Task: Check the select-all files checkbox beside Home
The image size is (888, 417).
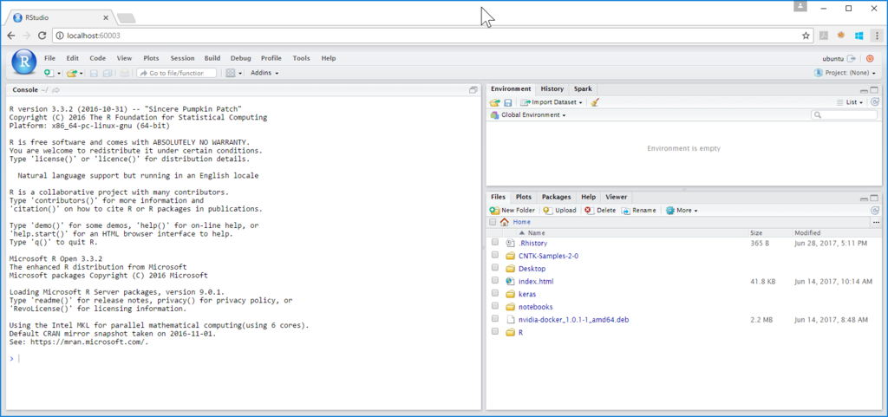Action: pyautogui.click(x=493, y=222)
